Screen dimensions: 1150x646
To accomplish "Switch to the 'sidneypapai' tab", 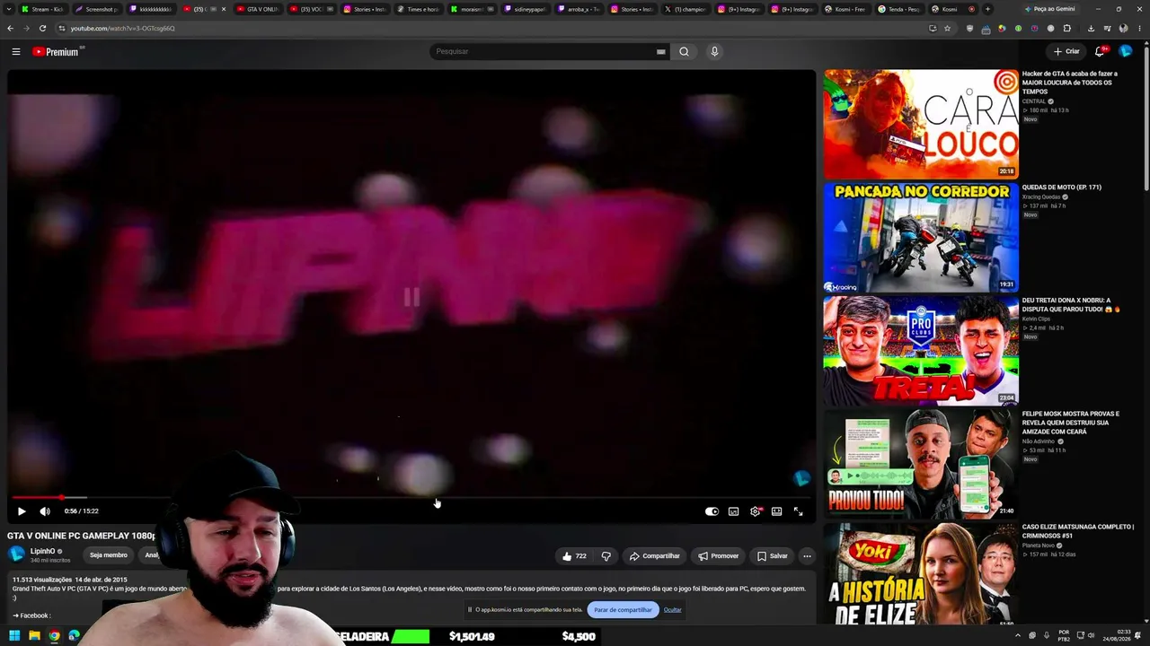I will [x=525, y=9].
